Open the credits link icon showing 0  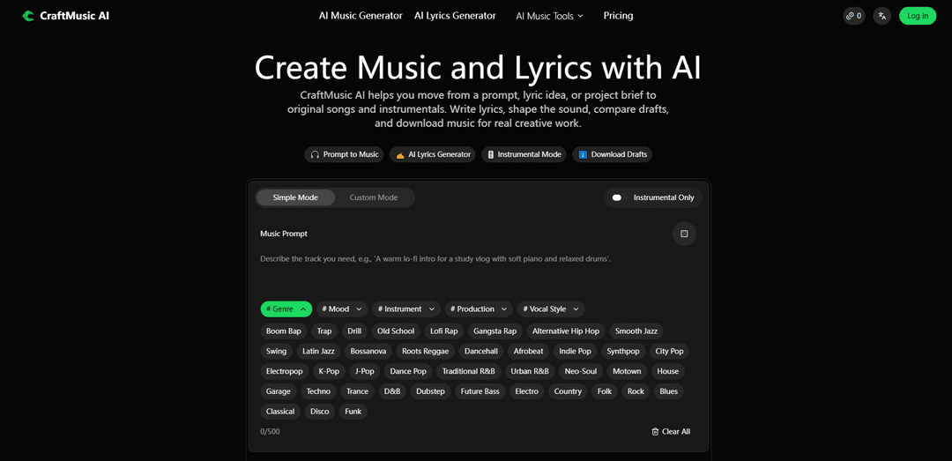coord(853,16)
